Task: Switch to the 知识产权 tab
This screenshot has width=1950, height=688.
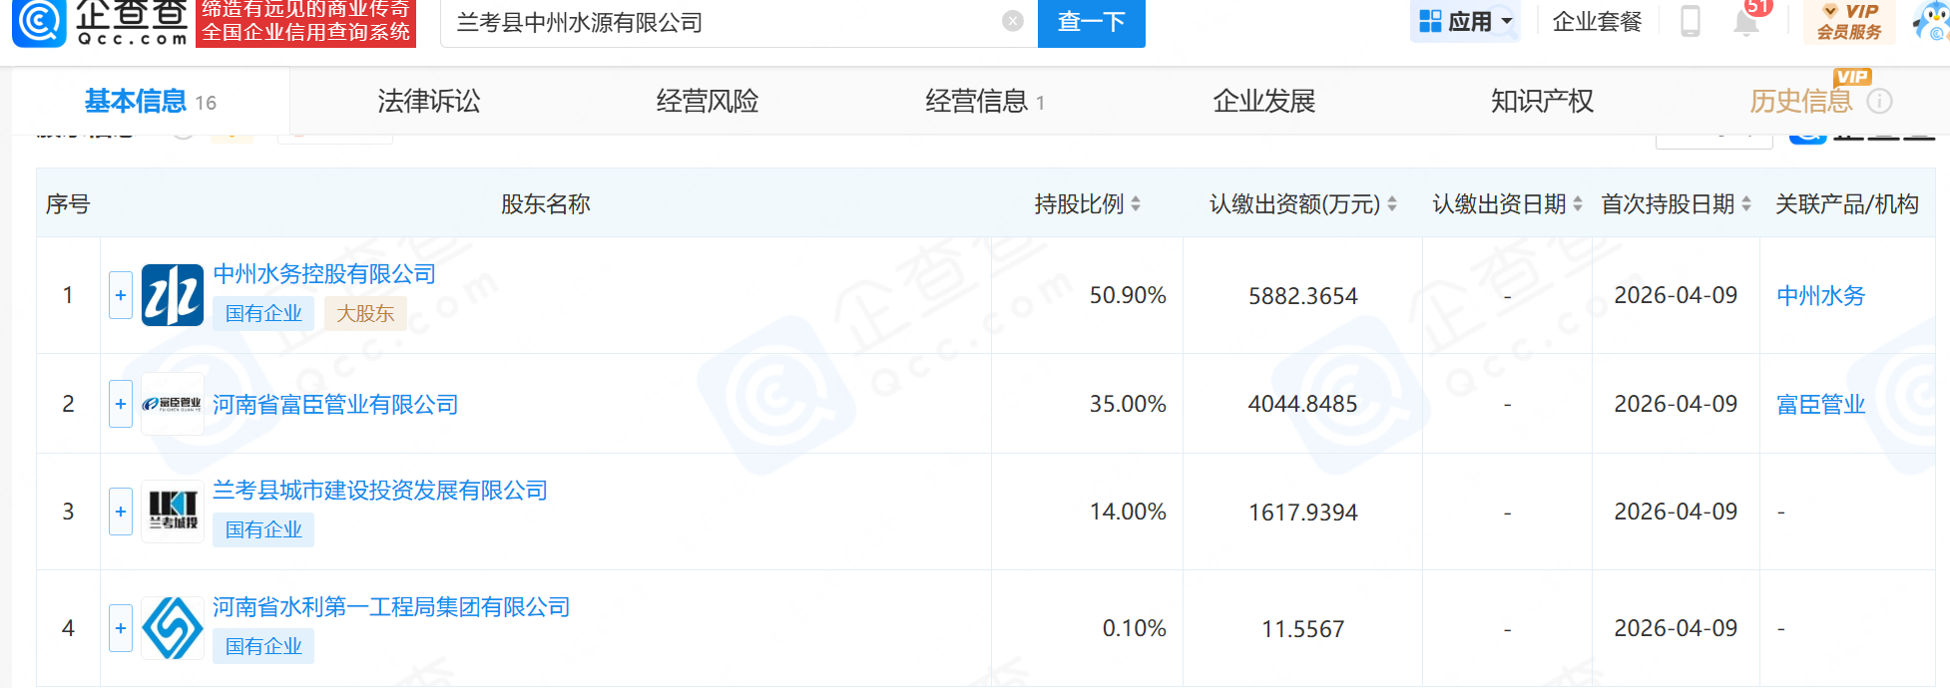Action: tap(1541, 101)
